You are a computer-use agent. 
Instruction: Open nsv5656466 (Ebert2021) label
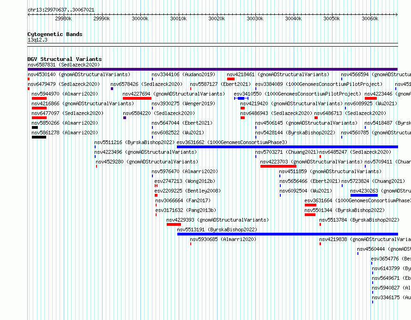point(310,181)
